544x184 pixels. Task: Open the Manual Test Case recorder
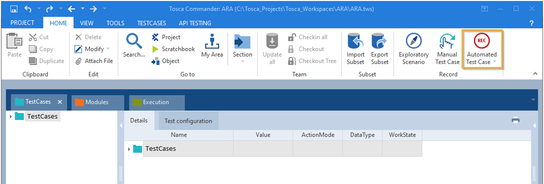point(448,41)
